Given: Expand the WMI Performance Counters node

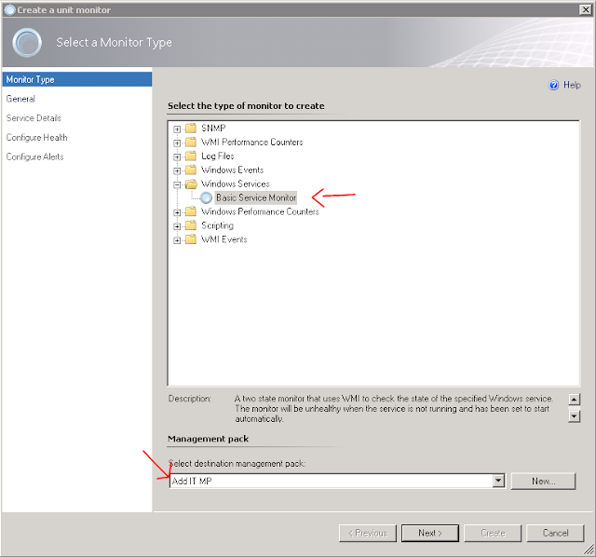Looking at the screenshot, I should pyautogui.click(x=177, y=143).
